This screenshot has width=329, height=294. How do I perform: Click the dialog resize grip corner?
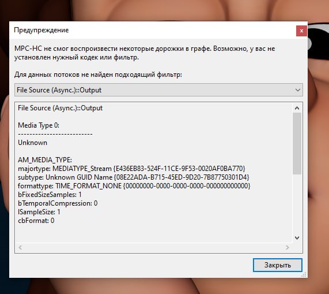(304, 274)
